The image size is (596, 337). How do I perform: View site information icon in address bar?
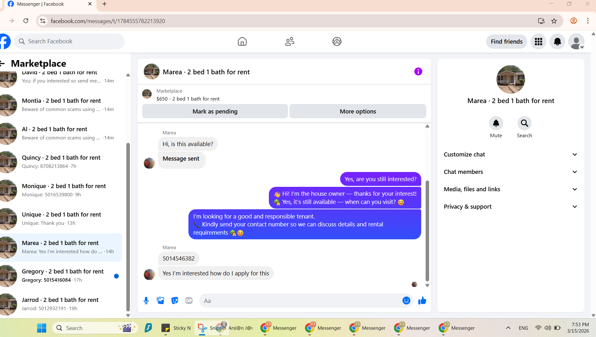tap(43, 21)
